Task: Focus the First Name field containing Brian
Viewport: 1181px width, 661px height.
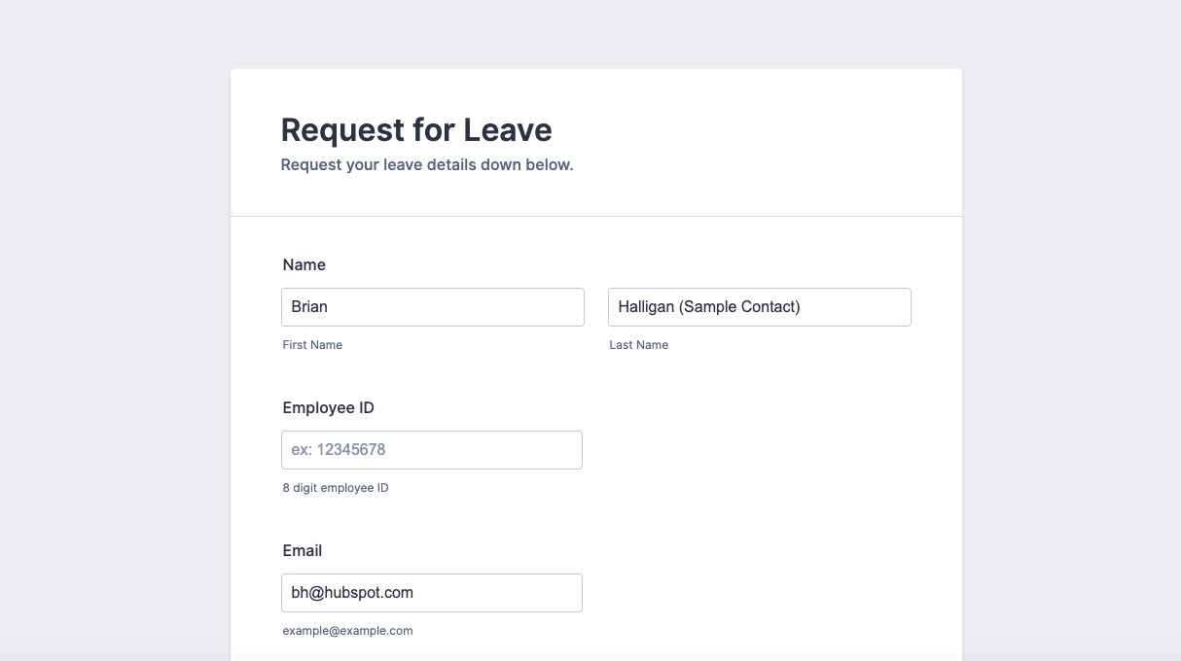Action: click(x=432, y=307)
